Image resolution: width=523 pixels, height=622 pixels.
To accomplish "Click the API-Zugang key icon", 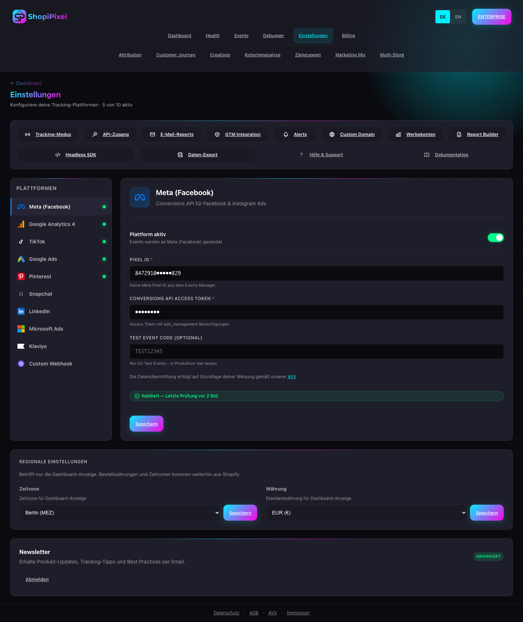I will pos(95,134).
